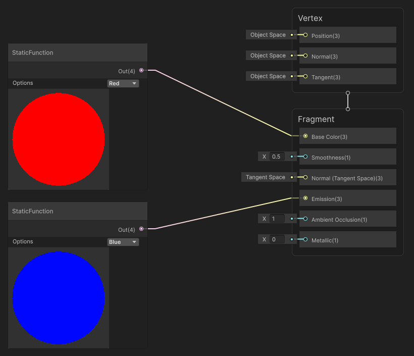The width and height of the screenshot is (414, 356).
Task: Click the connector dot between Vertex and Fragment
Action: point(347,100)
